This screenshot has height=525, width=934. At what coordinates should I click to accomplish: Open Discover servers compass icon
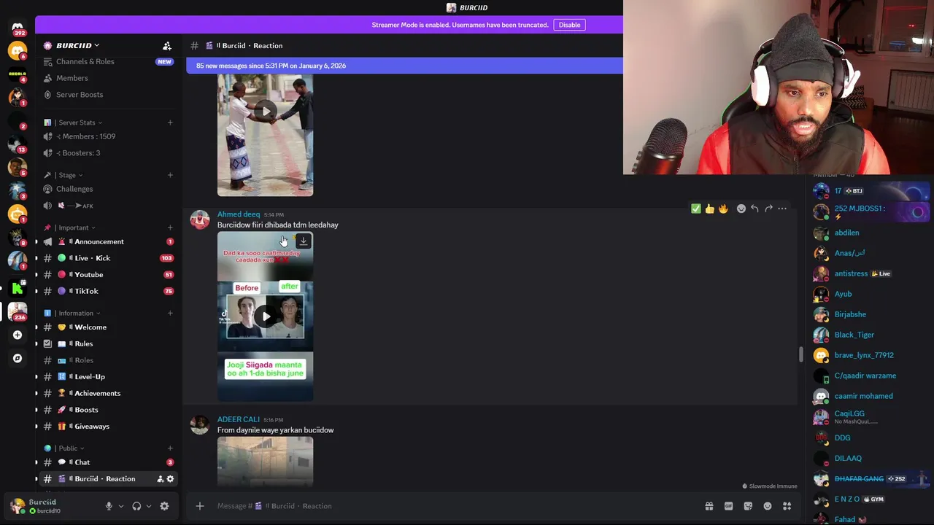(18, 358)
